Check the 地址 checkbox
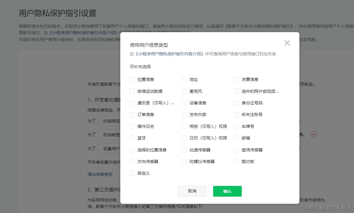Screen dimensions: 354x213 coord(184,79)
